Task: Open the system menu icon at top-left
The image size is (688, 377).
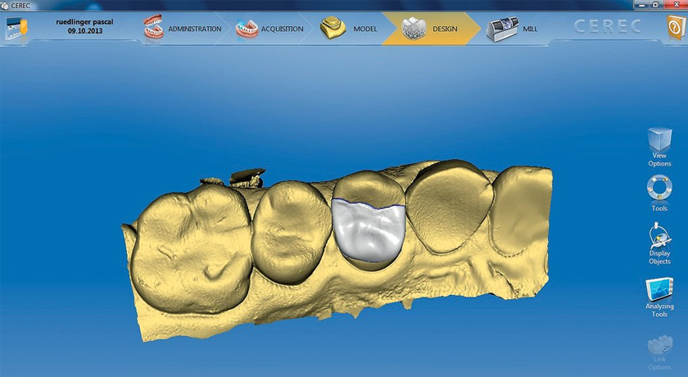Action: 17,29
